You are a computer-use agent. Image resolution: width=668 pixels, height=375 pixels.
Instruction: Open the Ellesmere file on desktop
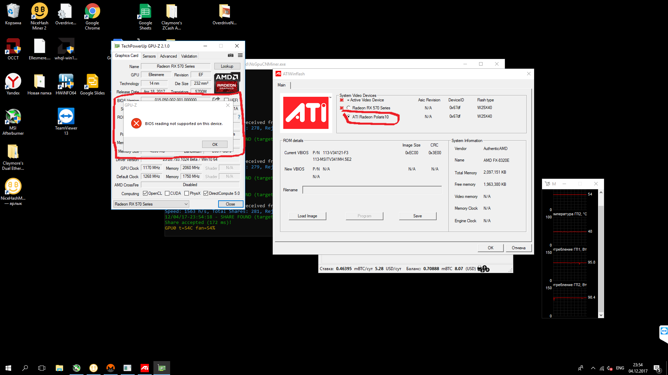click(39, 49)
